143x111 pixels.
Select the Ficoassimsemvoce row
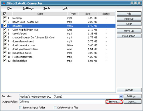(58, 57)
